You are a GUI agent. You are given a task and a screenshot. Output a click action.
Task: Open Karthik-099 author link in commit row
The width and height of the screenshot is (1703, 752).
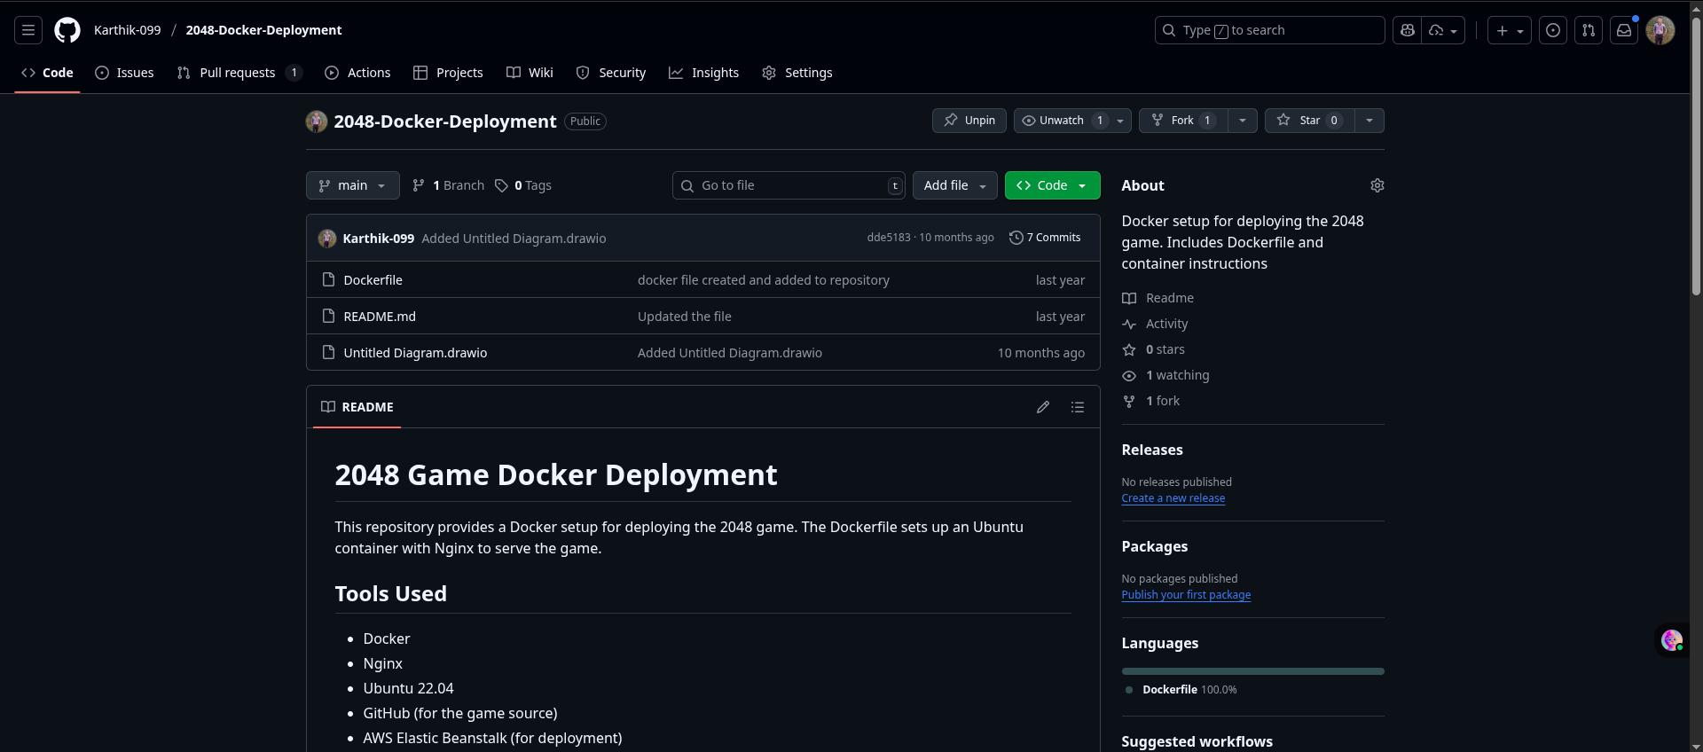(x=379, y=239)
